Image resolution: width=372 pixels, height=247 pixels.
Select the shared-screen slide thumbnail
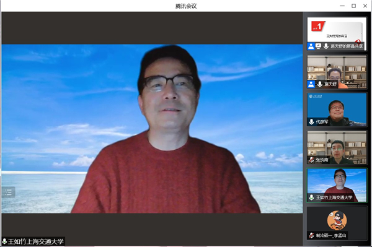337,33
